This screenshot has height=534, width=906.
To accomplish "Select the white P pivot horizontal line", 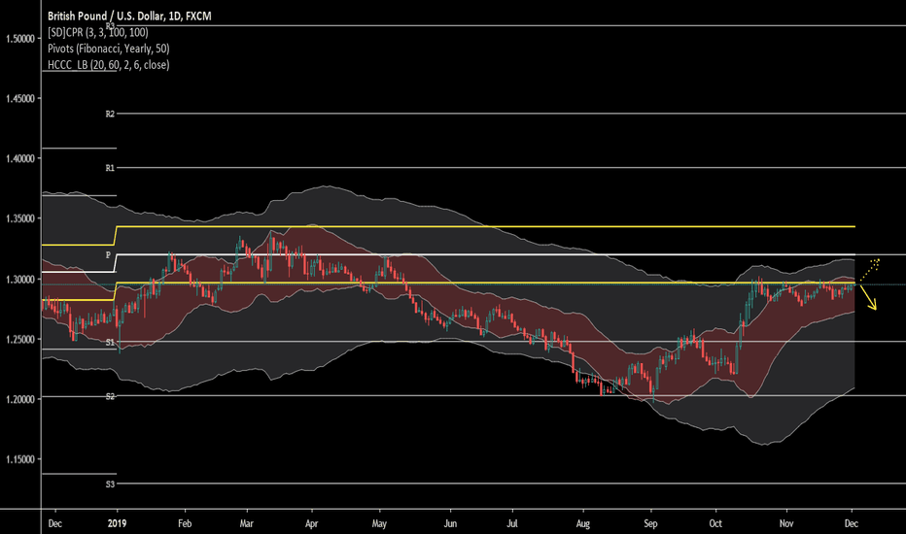I will click(x=486, y=254).
